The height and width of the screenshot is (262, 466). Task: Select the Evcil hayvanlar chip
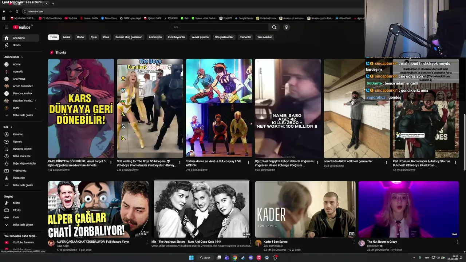pos(177,37)
